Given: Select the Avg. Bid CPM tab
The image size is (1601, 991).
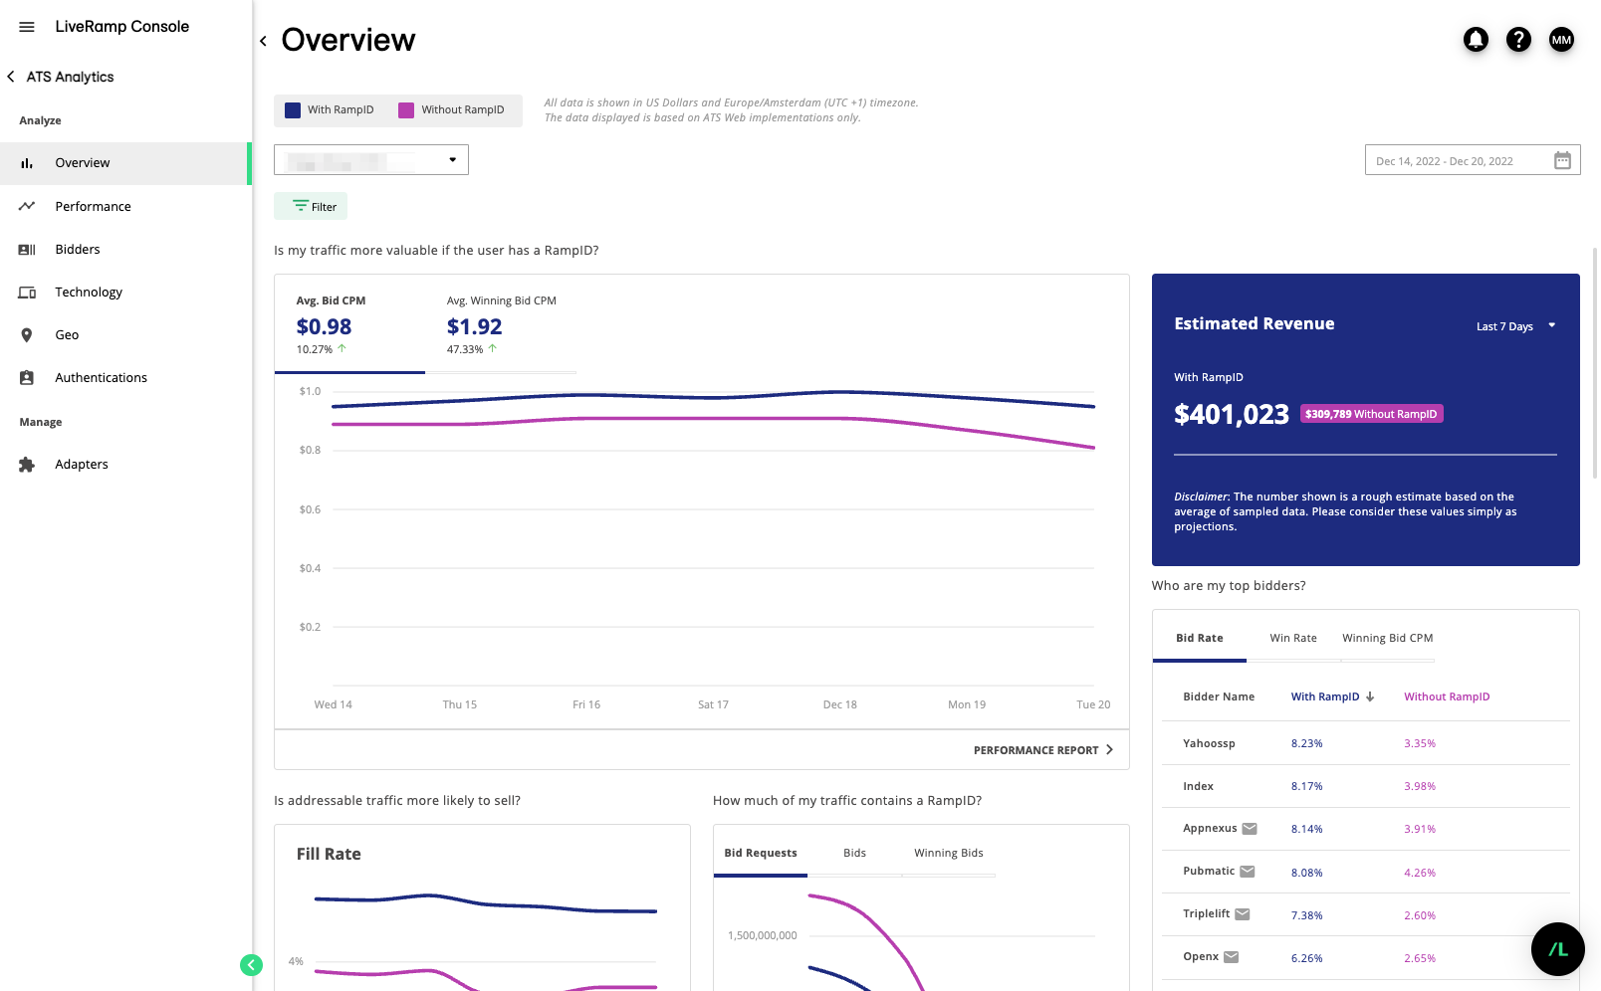Looking at the screenshot, I should pos(349,325).
